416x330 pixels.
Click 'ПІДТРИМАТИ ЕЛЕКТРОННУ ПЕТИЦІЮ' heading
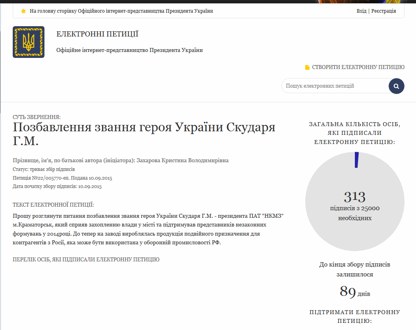click(x=354, y=317)
